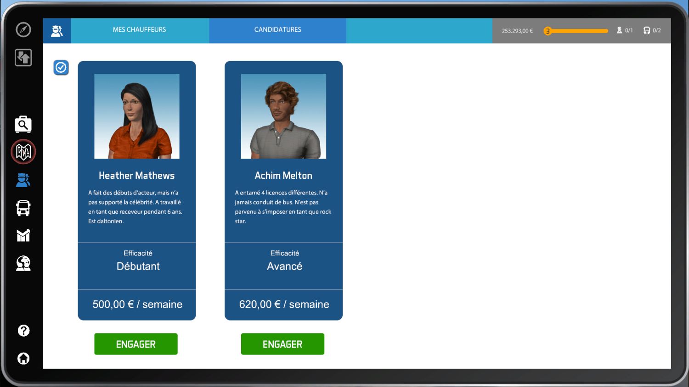
Task: Click the 500,00 € / semaine salary
Action: 137,304
